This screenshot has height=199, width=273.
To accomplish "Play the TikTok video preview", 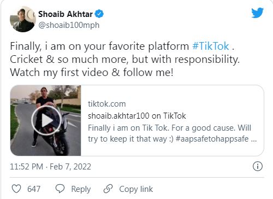I will pyautogui.click(x=46, y=120).
